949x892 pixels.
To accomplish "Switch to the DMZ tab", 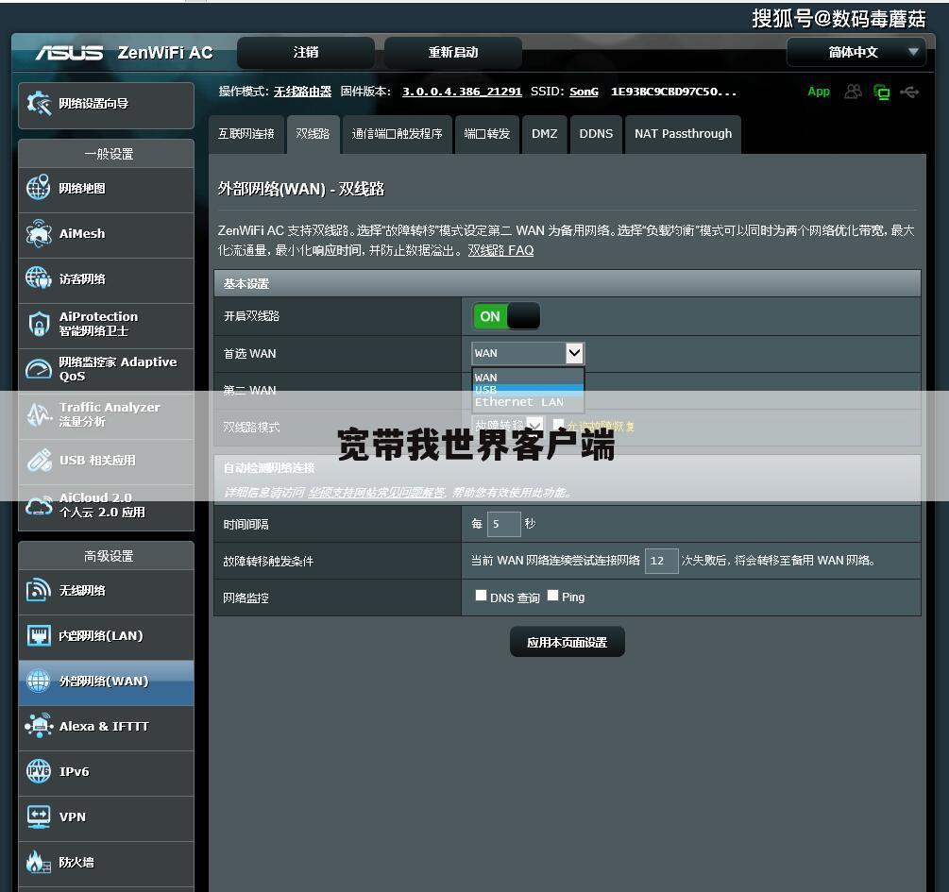I will [545, 134].
